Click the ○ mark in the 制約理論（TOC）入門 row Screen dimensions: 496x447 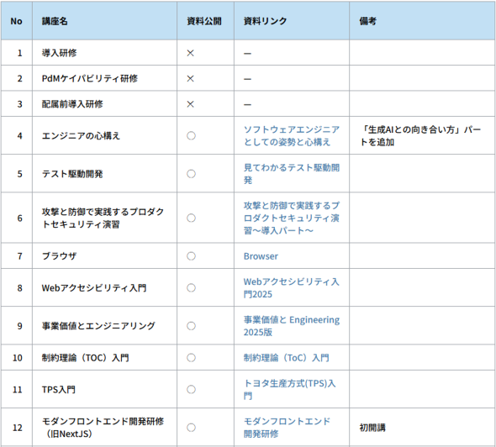pos(191,358)
